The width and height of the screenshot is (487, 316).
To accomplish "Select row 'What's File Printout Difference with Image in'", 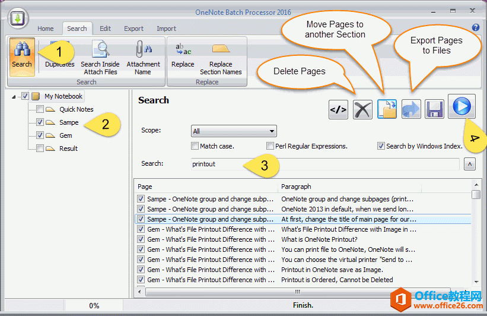I will pos(303,229).
